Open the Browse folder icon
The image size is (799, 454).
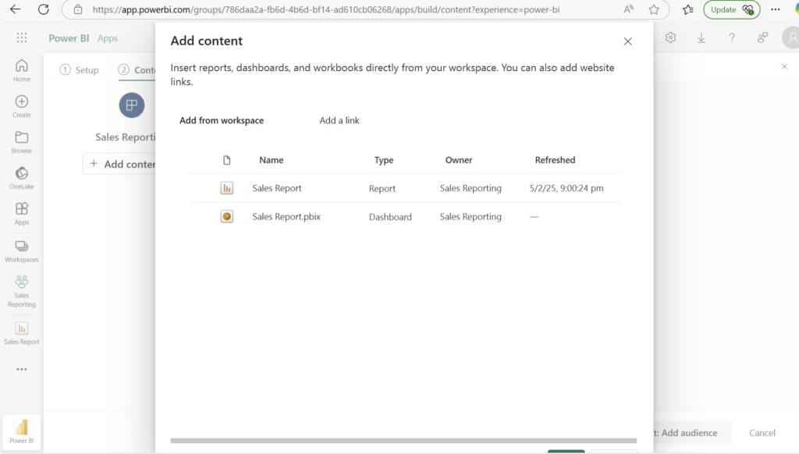(x=22, y=142)
